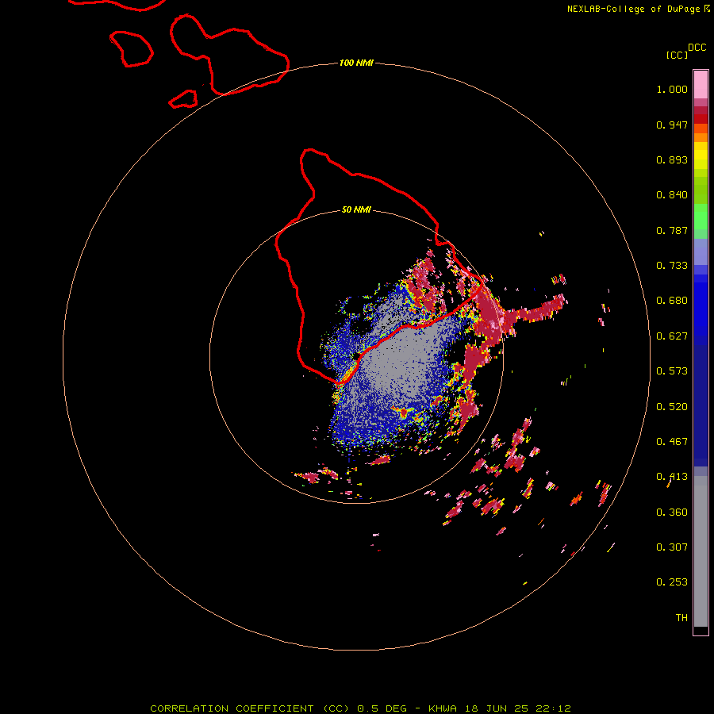The width and height of the screenshot is (714, 714).
Task: Select the 0.840 scale value
Action: [x=672, y=195]
